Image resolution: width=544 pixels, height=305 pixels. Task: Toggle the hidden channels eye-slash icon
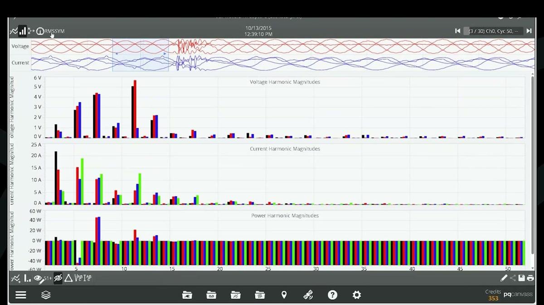click(58, 278)
